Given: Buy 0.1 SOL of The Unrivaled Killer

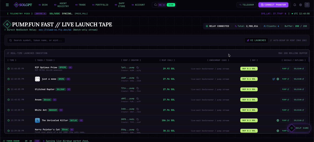Looking at the screenshot, I should [249, 121].
